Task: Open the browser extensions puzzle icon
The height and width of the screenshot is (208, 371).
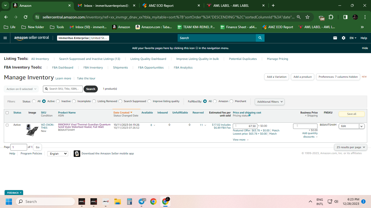Action: (x=331, y=17)
